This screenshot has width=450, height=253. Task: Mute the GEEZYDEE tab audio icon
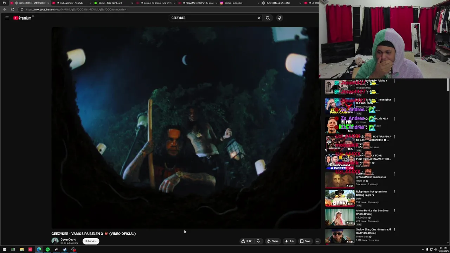(x=16, y=3)
